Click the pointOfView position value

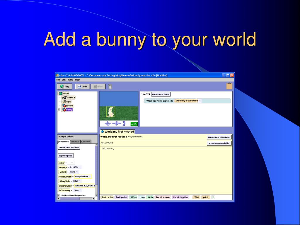coord(85,186)
